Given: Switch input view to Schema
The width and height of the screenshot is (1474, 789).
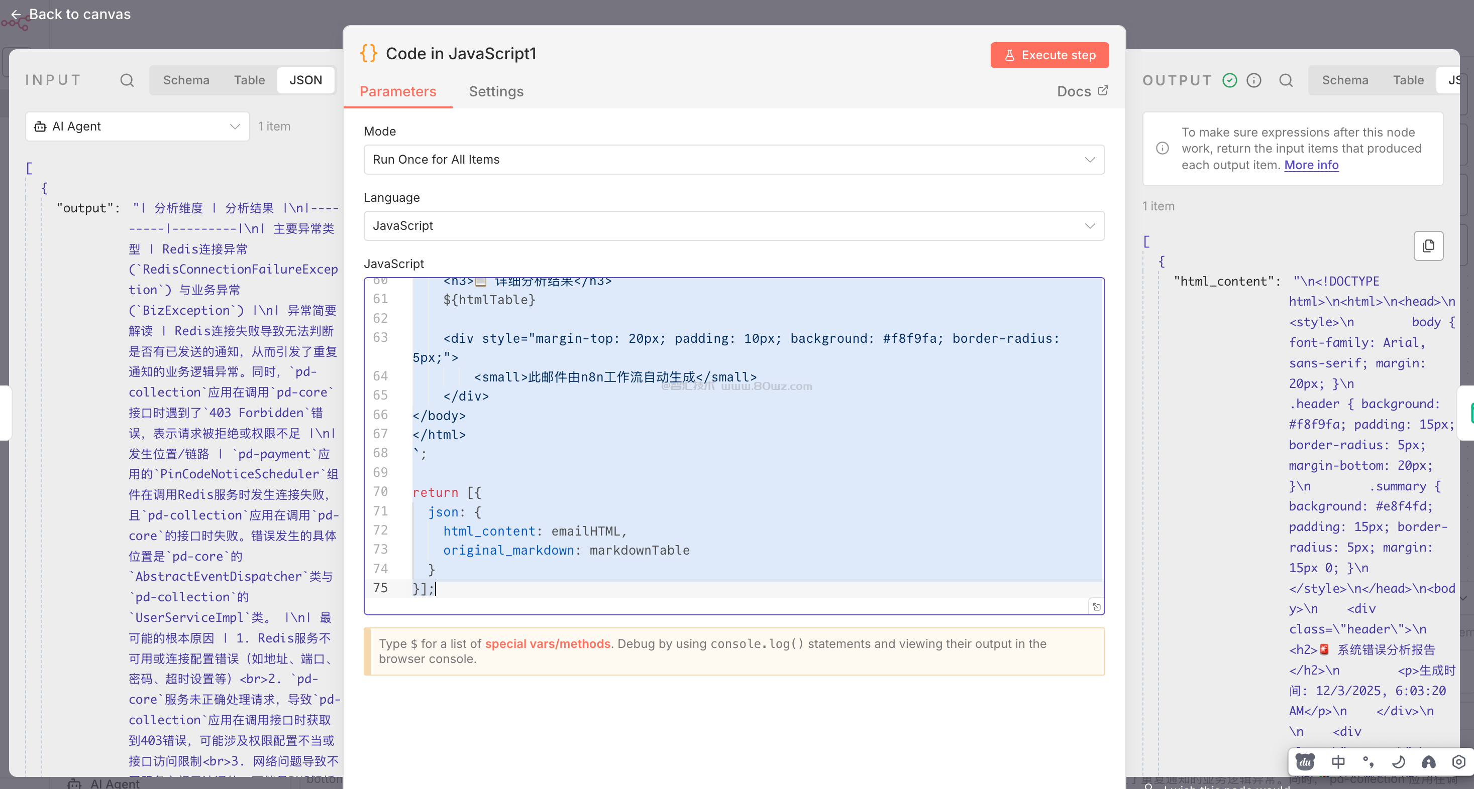Looking at the screenshot, I should [186, 80].
